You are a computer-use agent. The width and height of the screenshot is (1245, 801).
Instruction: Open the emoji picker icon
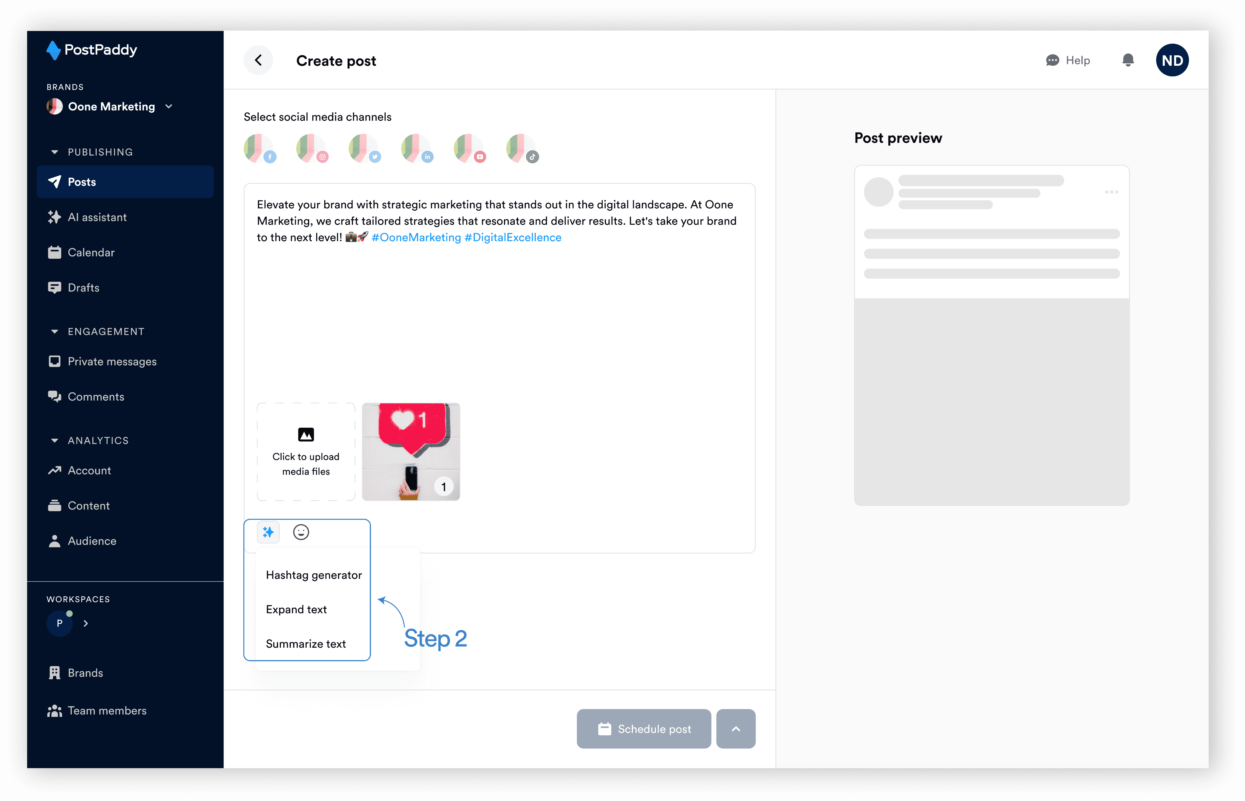tap(301, 532)
